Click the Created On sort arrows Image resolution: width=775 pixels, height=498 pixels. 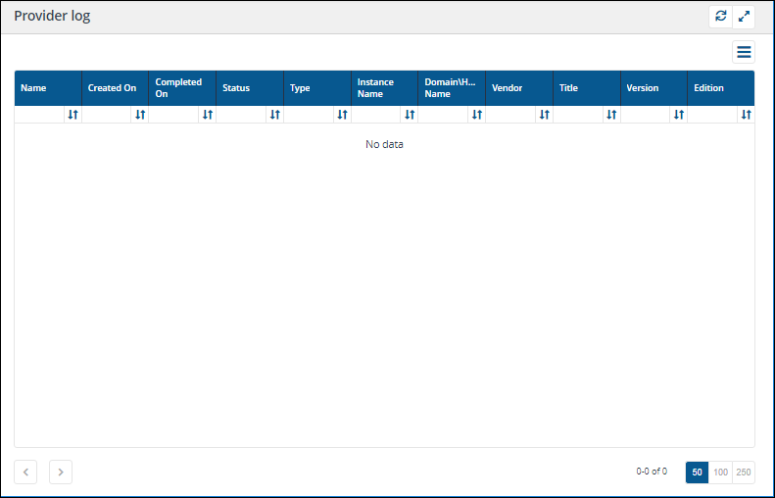[x=140, y=115]
